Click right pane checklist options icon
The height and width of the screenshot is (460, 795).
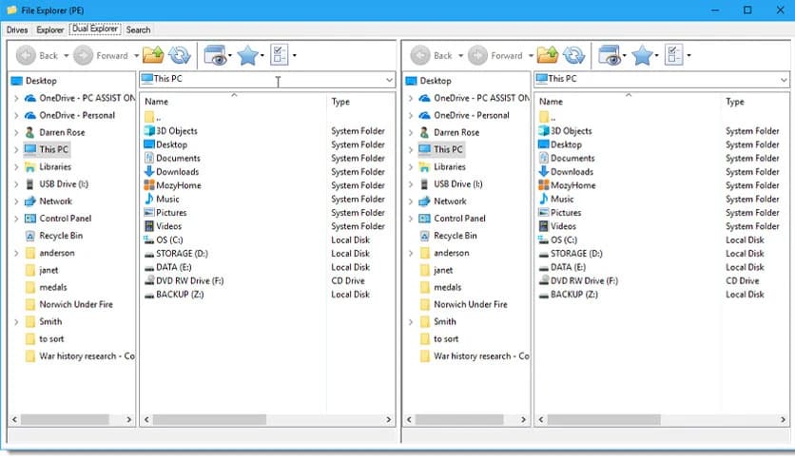click(674, 55)
